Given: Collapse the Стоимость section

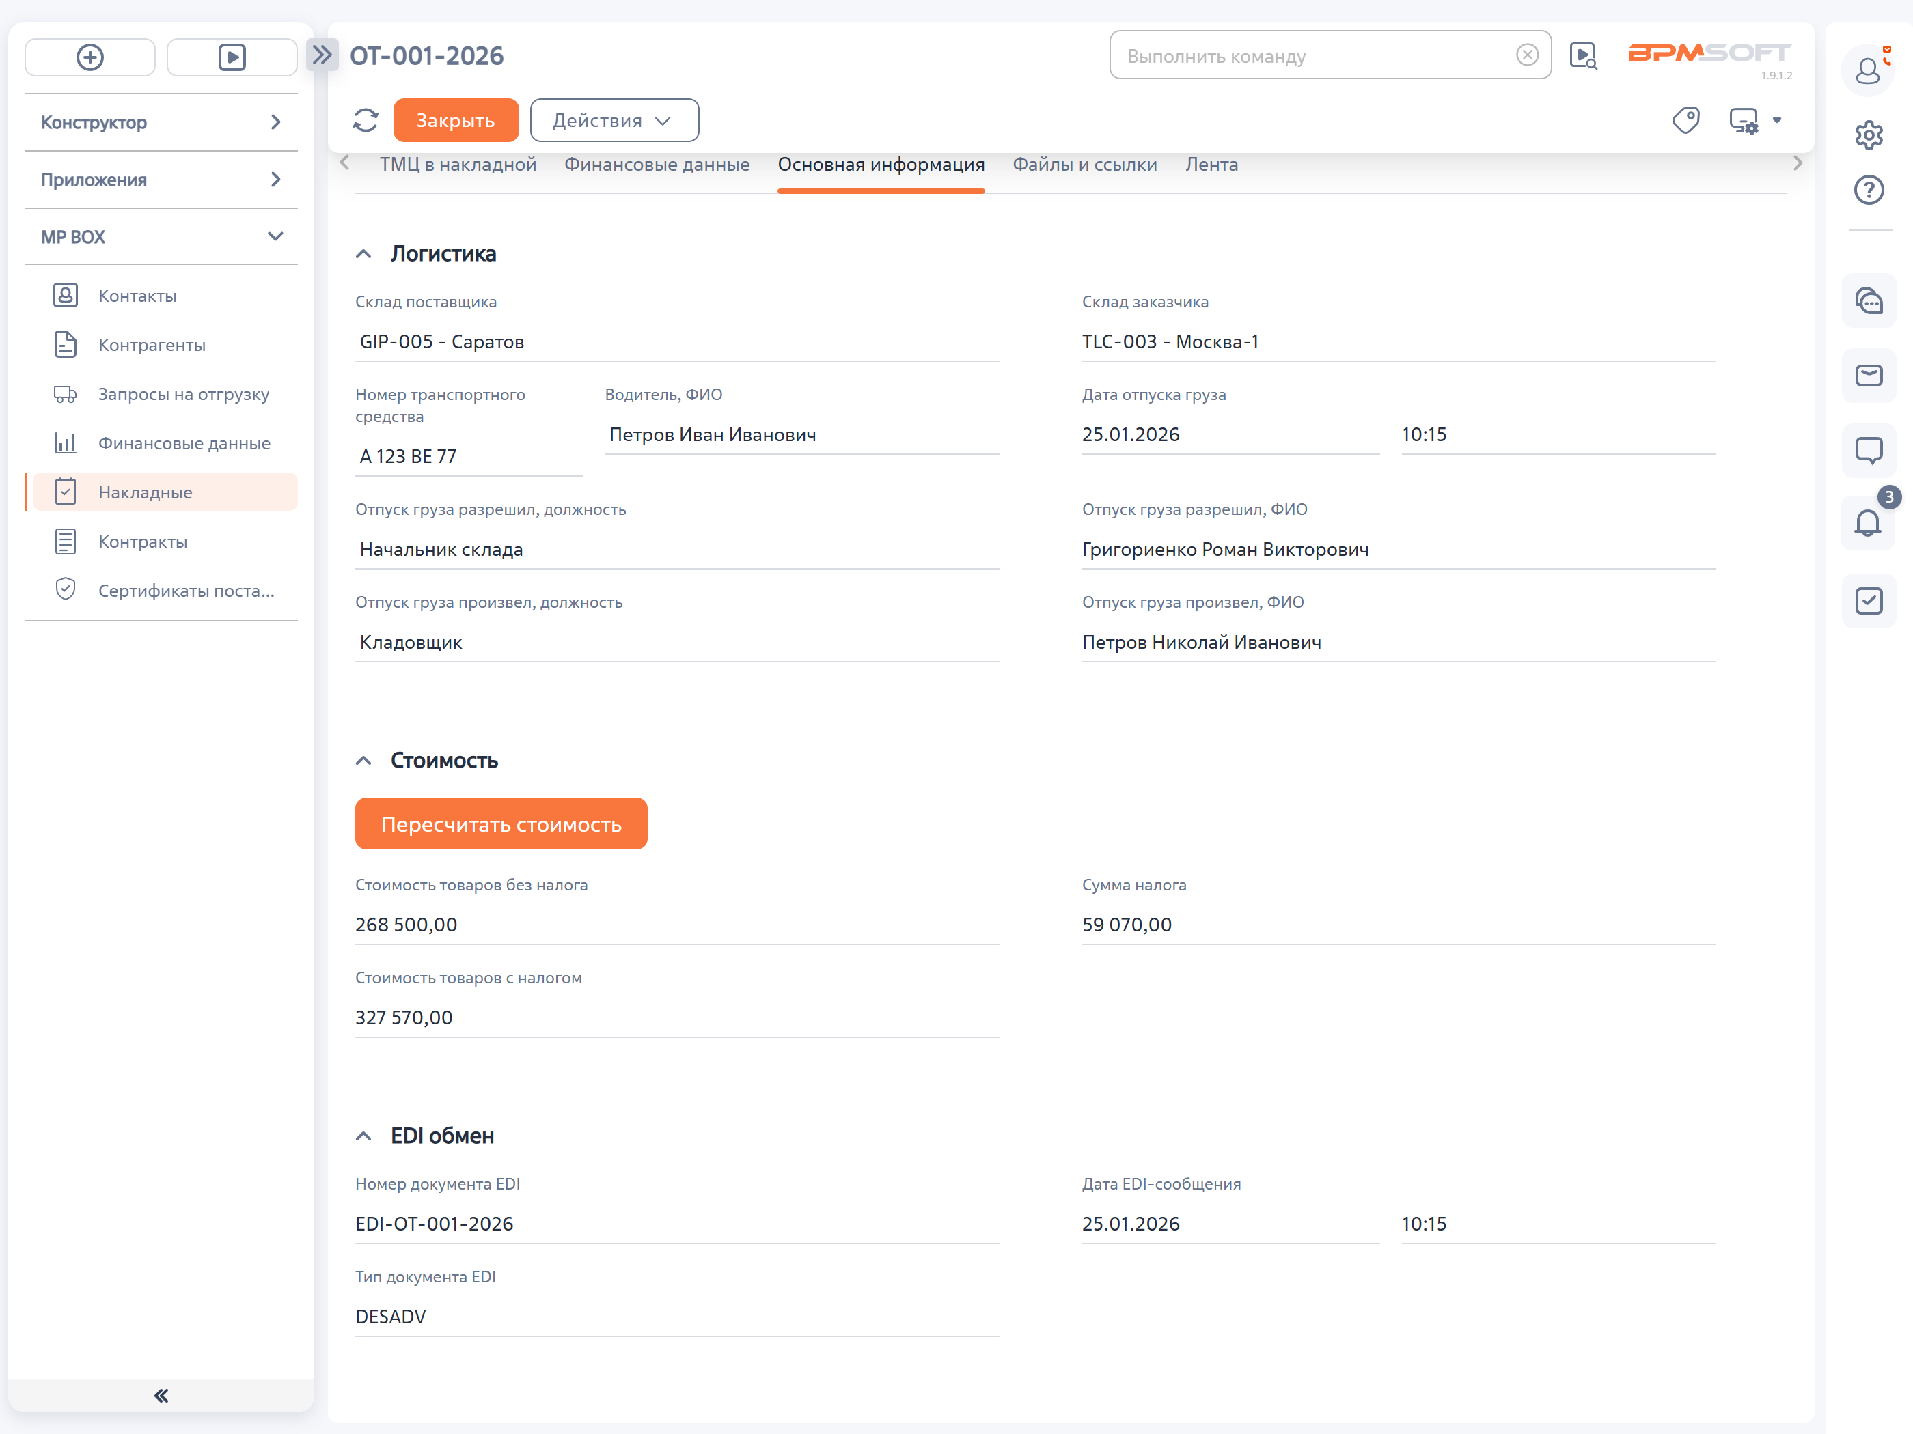Looking at the screenshot, I should (x=363, y=761).
